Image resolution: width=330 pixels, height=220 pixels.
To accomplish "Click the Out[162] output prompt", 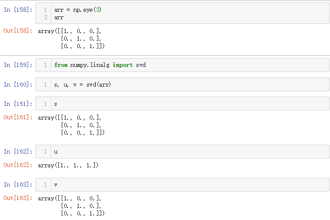I will [x=18, y=165].
